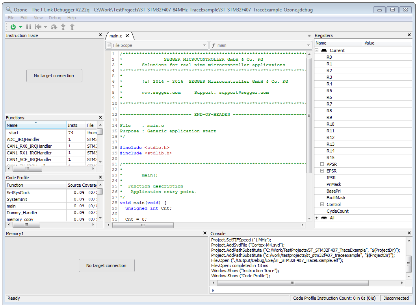Screen dimensions: 418x308
Task: Select SetSysClock in Code Profile
Action: 51,193
